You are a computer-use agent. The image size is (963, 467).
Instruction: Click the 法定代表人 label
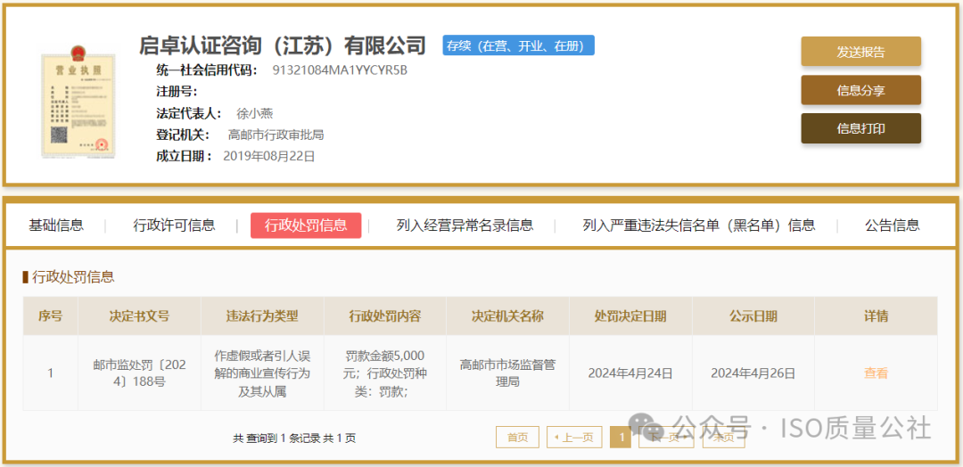point(189,113)
